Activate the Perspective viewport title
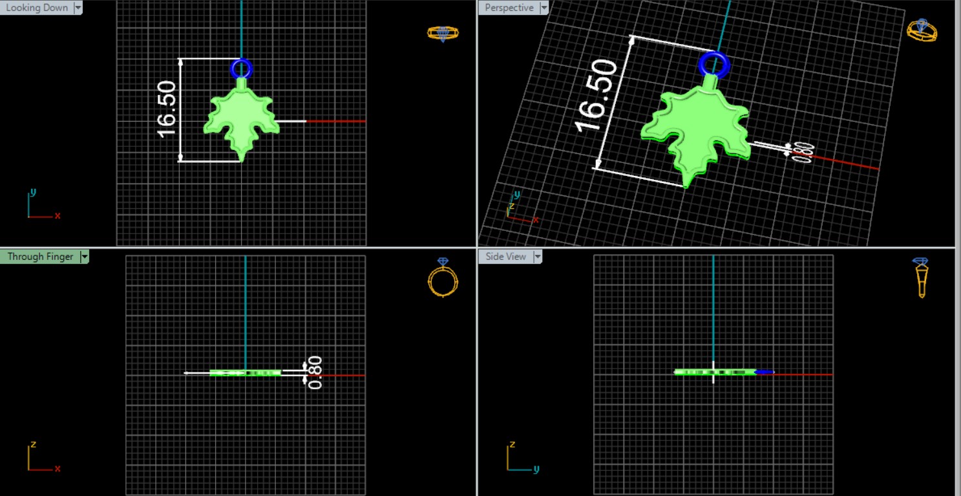The image size is (961, 496). coord(509,8)
